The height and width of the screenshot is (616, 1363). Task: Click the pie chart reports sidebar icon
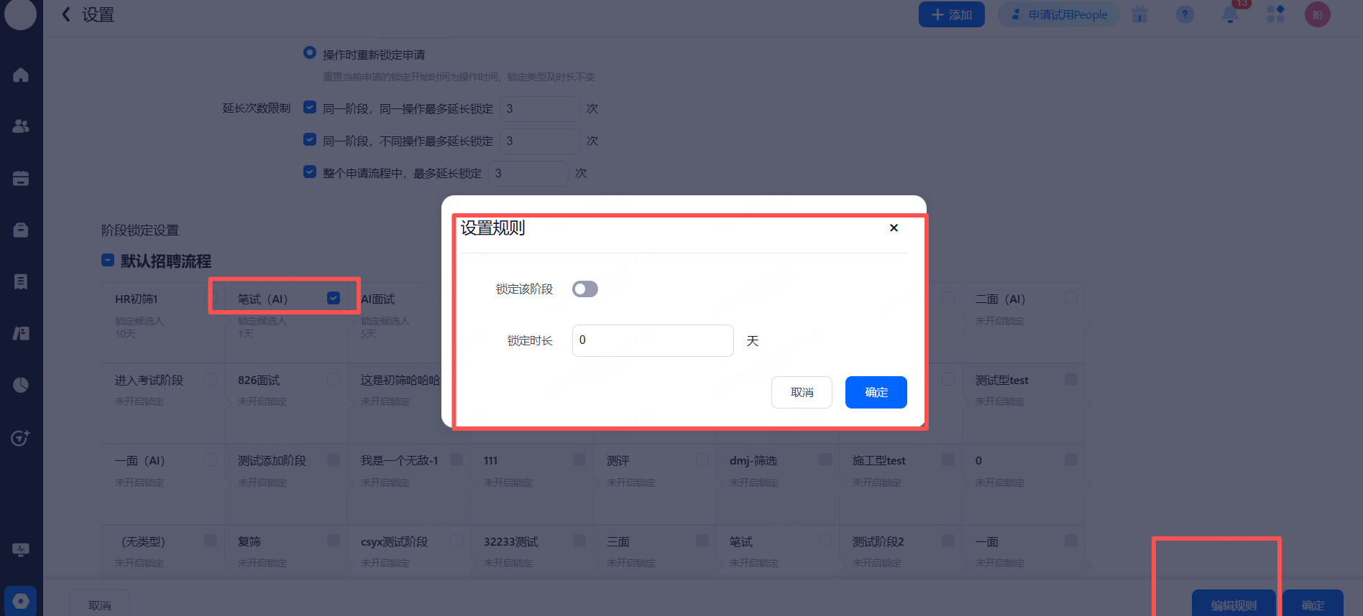21,385
